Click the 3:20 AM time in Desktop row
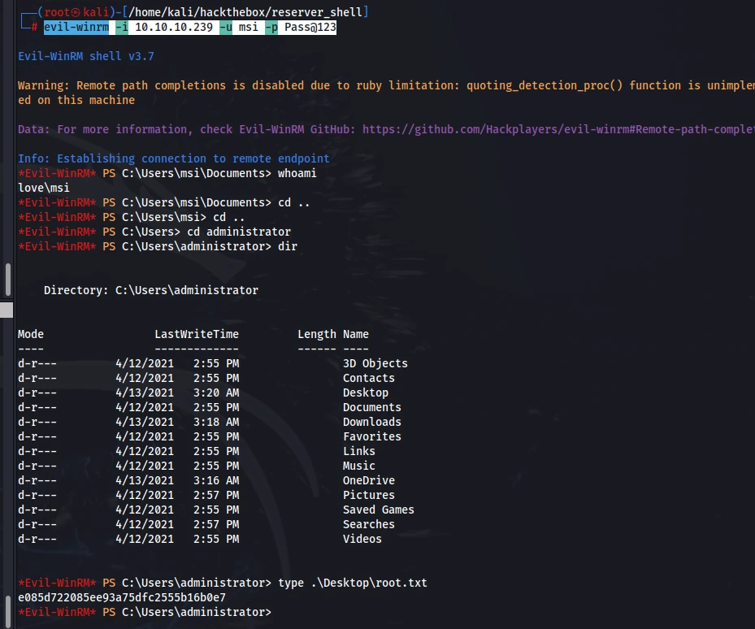Image resolution: width=755 pixels, height=629 pixels. pyautogui.click(x=216, y=393)
